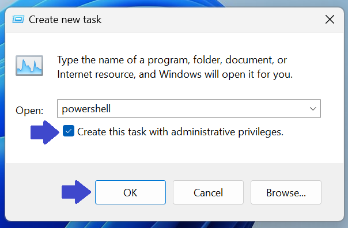Click the 'Create new task' title text

pos(65,20)
